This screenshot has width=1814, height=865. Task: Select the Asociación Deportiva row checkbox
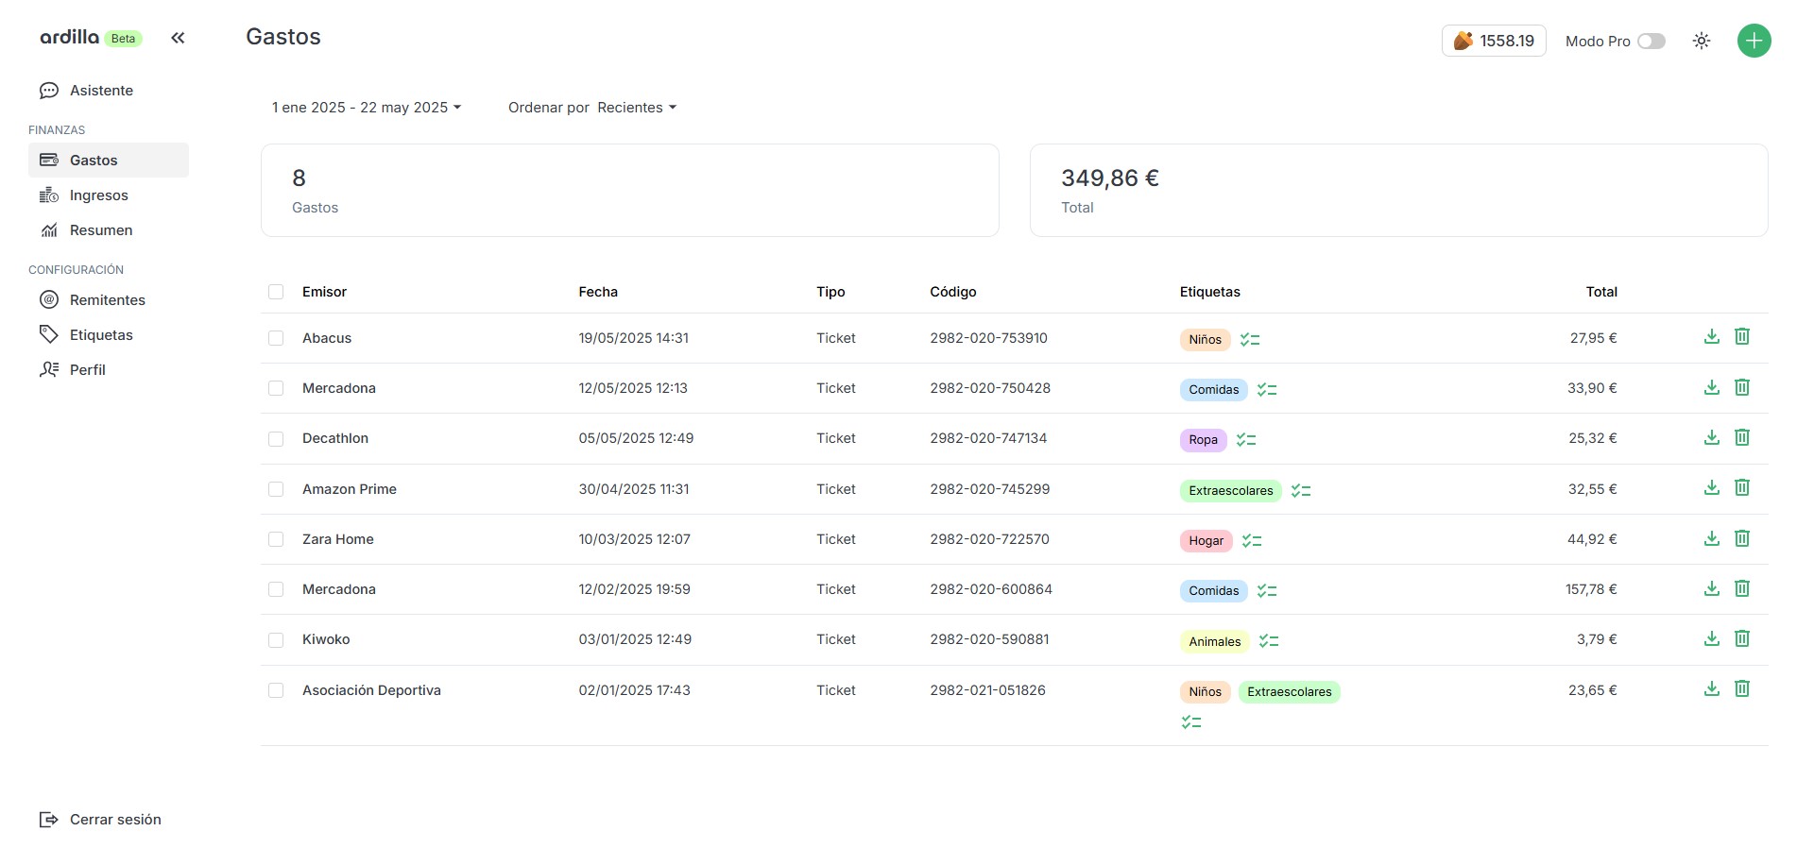(276, 690)
